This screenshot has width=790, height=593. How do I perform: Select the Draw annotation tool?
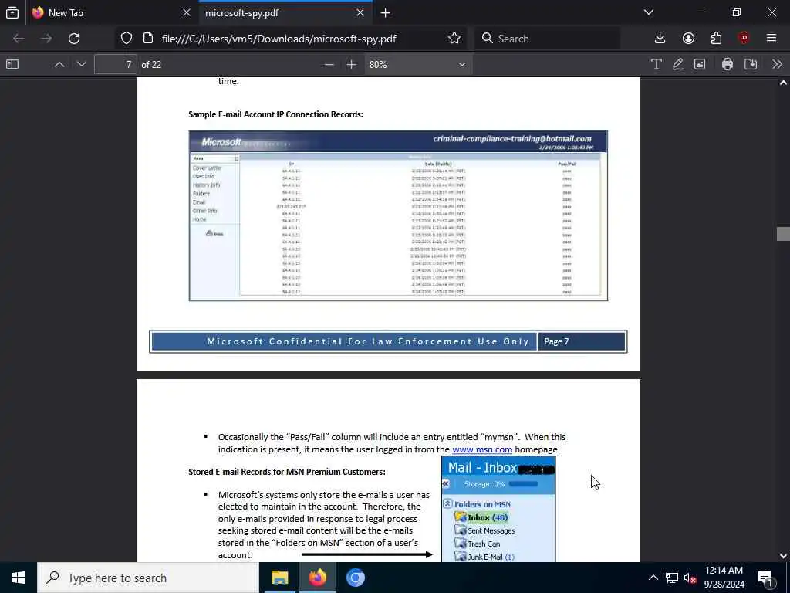pyautogui.click(x=677, y=64)
